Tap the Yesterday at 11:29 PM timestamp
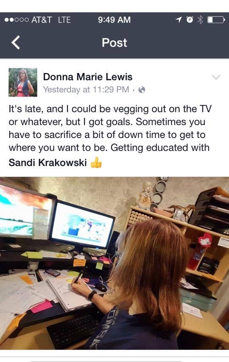The width and height of the screenshot is (229, 362). pyautogui.click(x=86, y=90)
